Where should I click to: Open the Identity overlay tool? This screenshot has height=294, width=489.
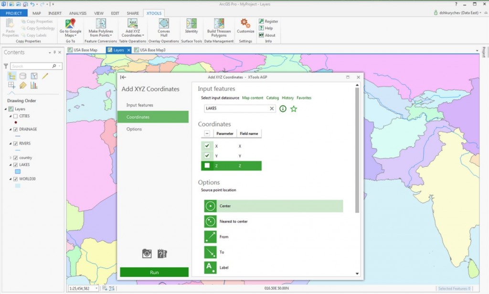click(191, 26)
